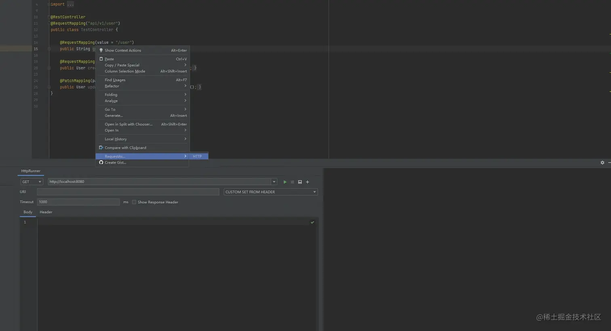Choose Show Context Actions
The image size is (611, 331).
pos(142,51)
